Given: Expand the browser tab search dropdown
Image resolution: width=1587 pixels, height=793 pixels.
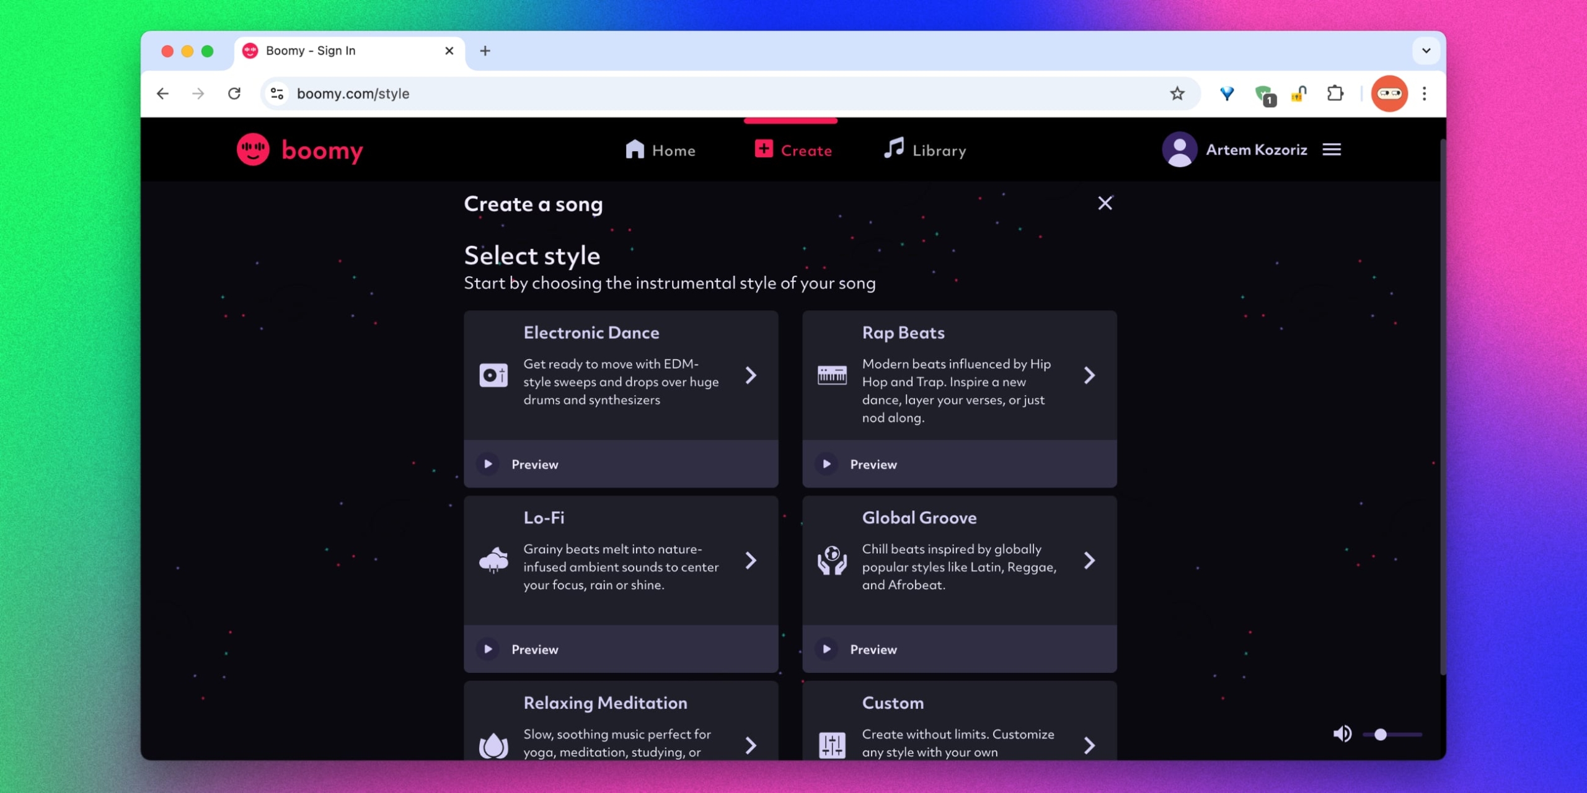Looking at the screenshot, I should click(1426, 51).
